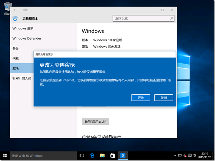Open the Windows Start menu

(x=5, y=156)
